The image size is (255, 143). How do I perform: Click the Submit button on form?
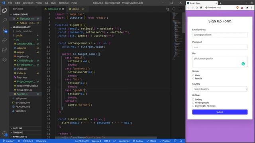click(220, 112)
